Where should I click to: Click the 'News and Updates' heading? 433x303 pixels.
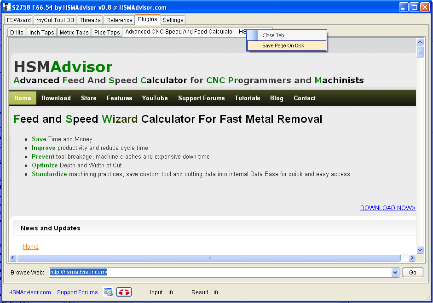click(51, 228)
